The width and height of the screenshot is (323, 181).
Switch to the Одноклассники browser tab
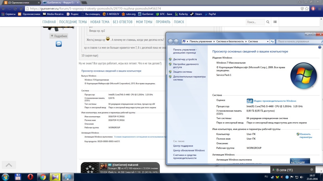(x=19, y=3)
